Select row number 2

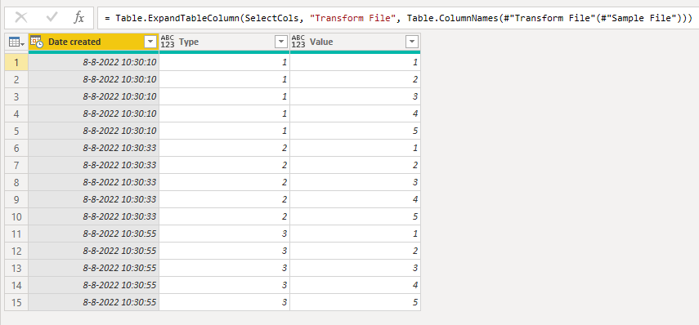[16, 80]
